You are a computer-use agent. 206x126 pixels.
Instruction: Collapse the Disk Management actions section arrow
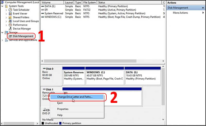coord(203,8)
